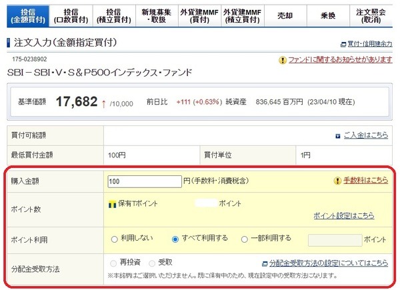
Task: Click the 1円 purchase unit value
Action: click(x=305, y=155)
